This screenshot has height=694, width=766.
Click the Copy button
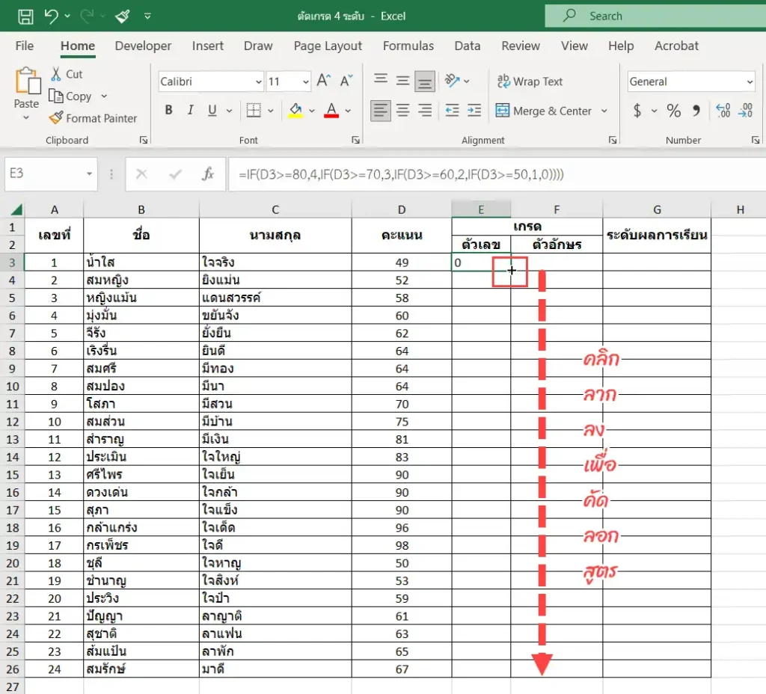coord(70,96)
